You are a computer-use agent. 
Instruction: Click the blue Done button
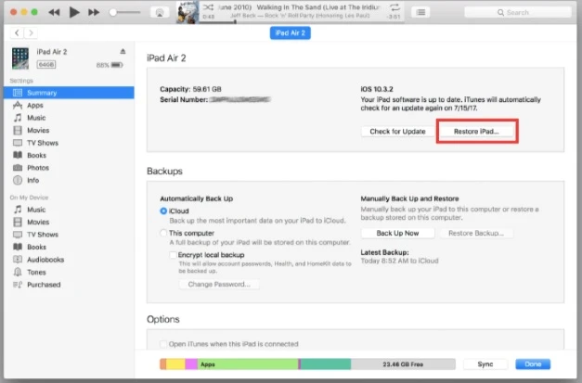533,364
